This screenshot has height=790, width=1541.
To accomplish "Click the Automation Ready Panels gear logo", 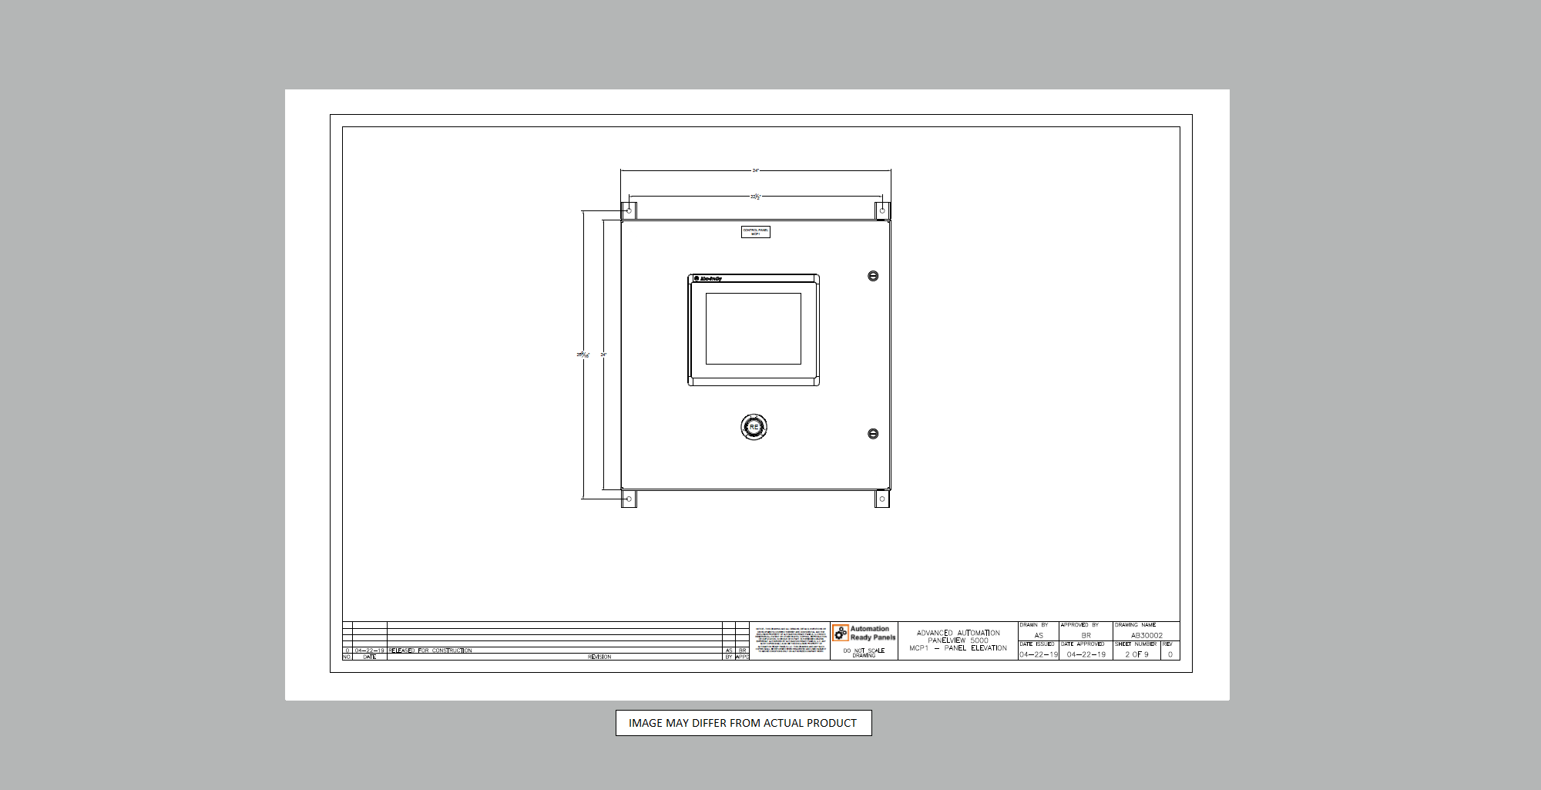I will pyautogui.click(x=840, y=633).
